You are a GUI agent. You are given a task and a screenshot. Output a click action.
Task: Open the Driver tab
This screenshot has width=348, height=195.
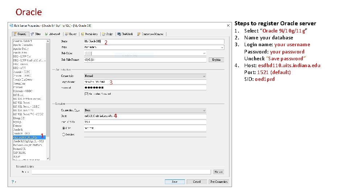pos(71,34)
